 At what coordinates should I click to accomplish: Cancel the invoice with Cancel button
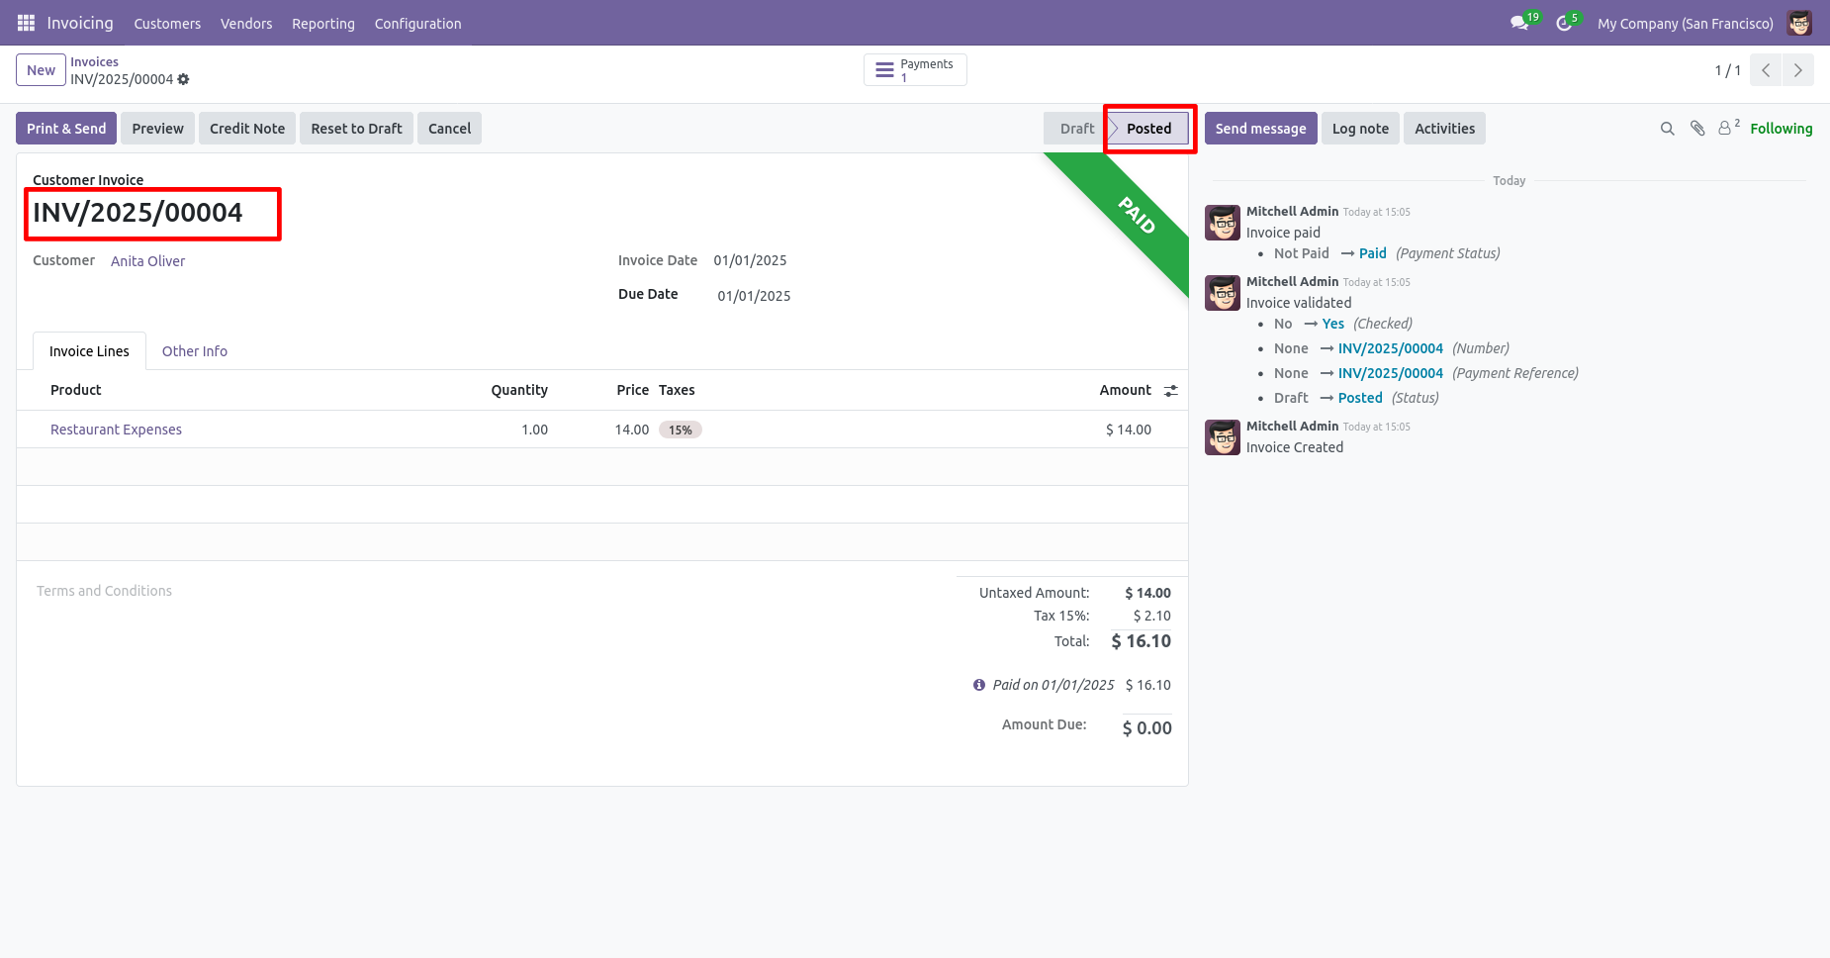pyautogui.click(x=449, y=129)
